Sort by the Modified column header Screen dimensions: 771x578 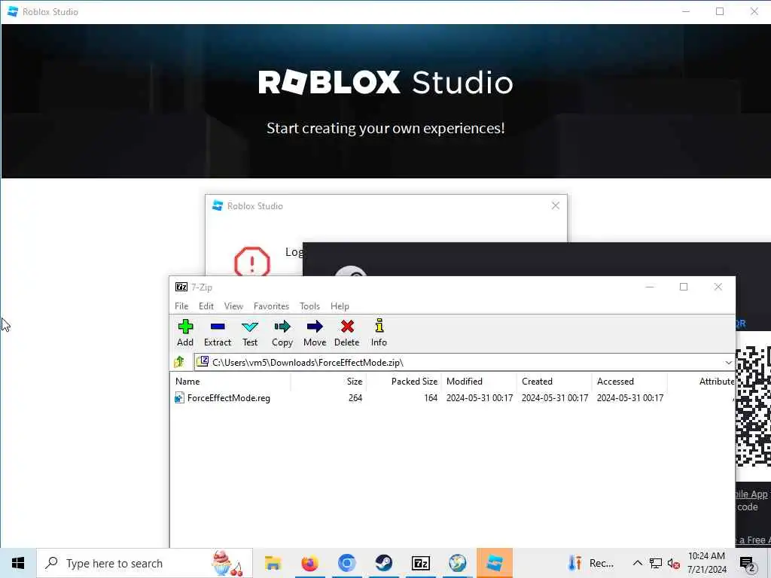click(x=479, y=382)
